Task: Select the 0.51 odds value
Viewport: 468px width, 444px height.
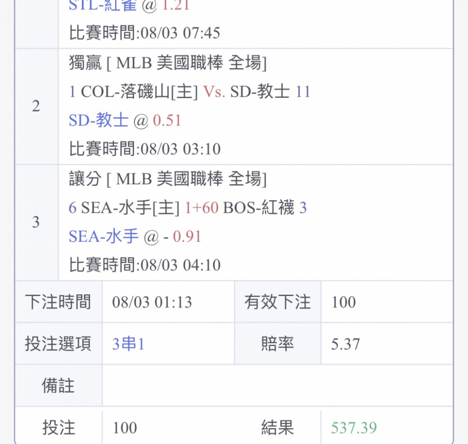Action: [x=167, y=121]
